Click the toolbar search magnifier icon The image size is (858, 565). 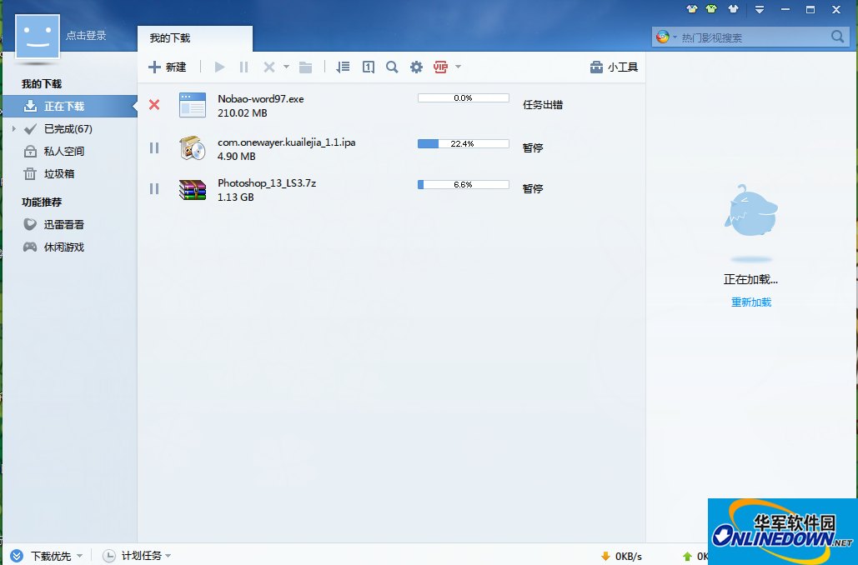click(x=392, y=67)
